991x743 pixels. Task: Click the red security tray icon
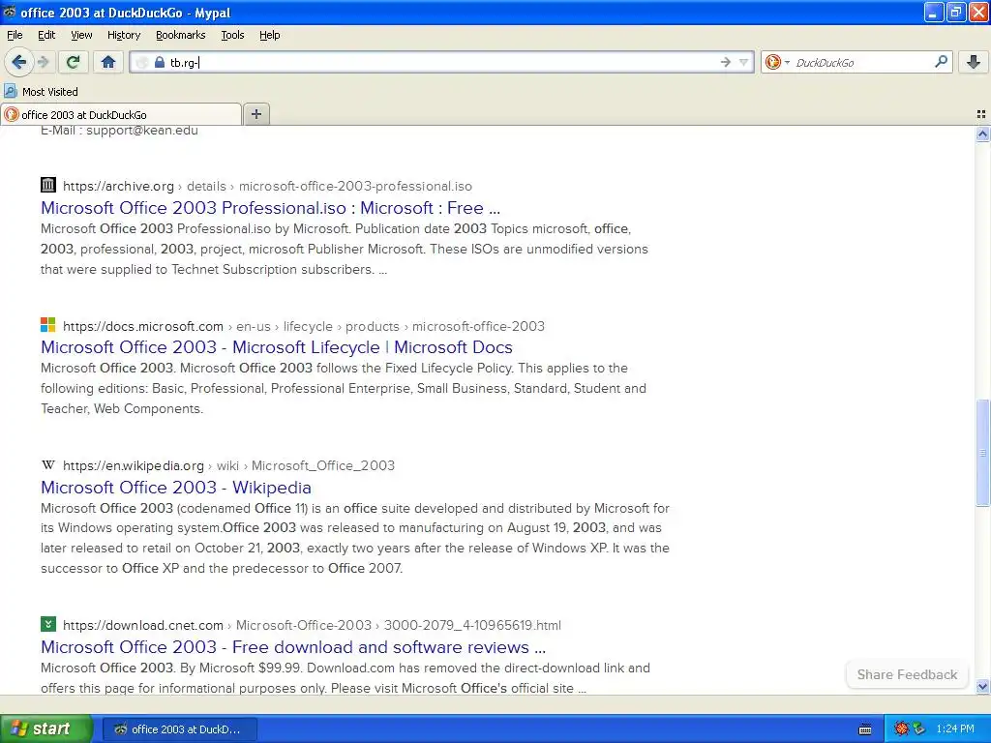pos(901,728)
